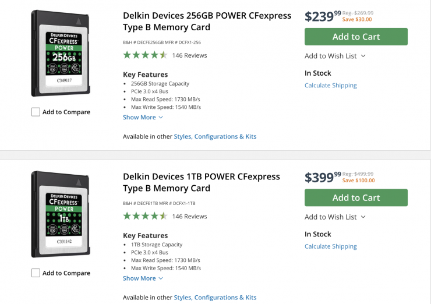Open the Delkin 1TB POWER CFexpress title
The image size is (431, 304).
201,182
